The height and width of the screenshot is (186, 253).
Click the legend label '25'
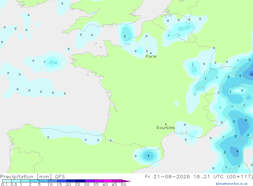coord(77,184)
